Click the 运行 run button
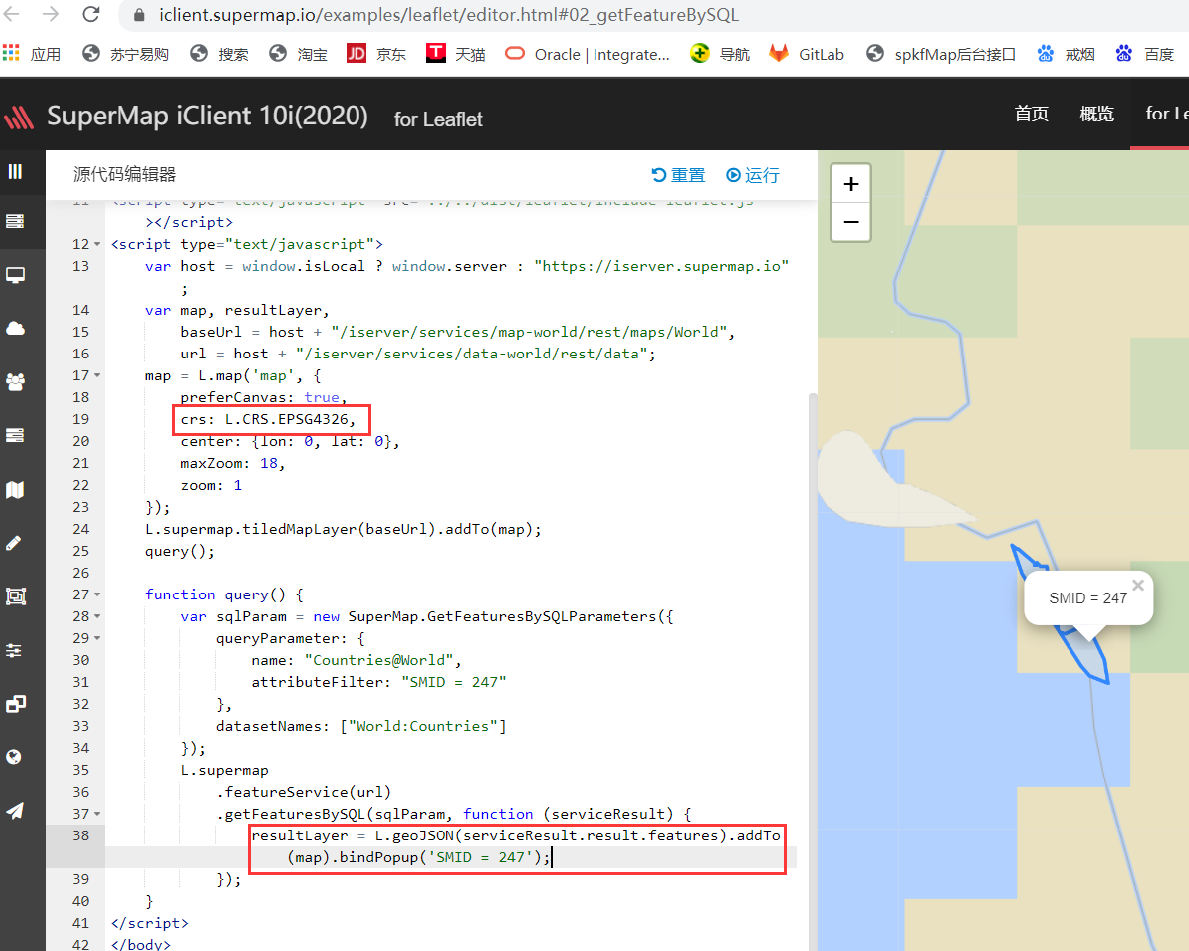 pyautogui.click(x=753, y=175)
